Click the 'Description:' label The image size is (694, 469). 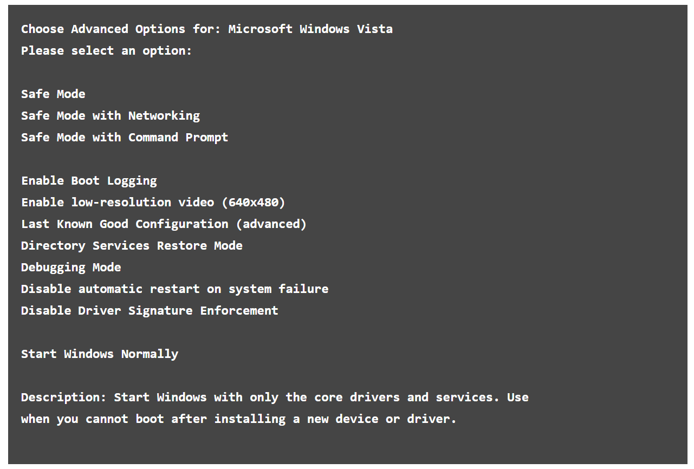(64, 398)
